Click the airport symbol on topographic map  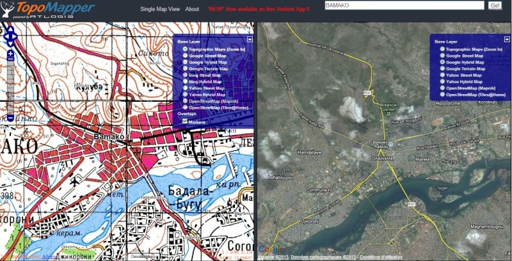coord(75,182)
